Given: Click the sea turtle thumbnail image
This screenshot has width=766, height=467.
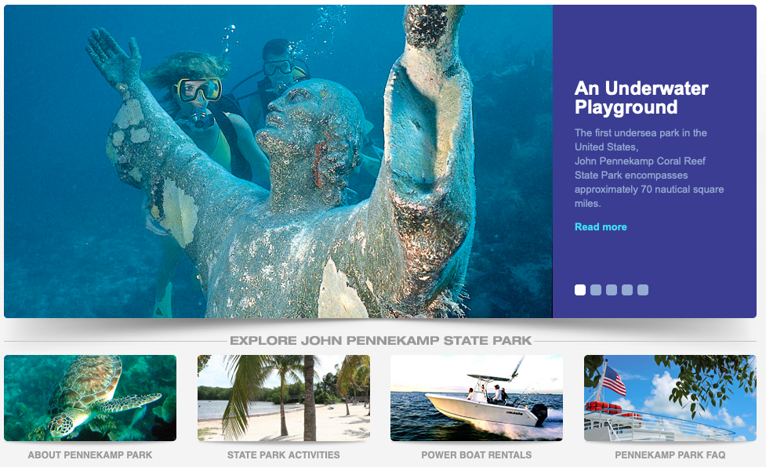Looking at the screenshot, I should [x=90, y=398].
